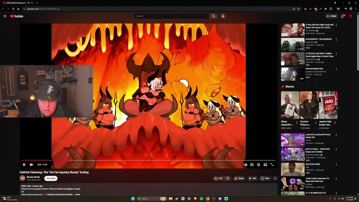Click the Ask button below the video

click(x=252, y=178)
